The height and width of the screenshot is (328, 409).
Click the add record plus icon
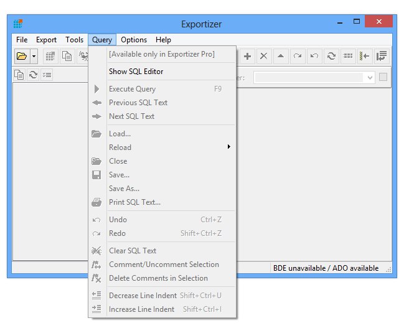click(247, 56)
